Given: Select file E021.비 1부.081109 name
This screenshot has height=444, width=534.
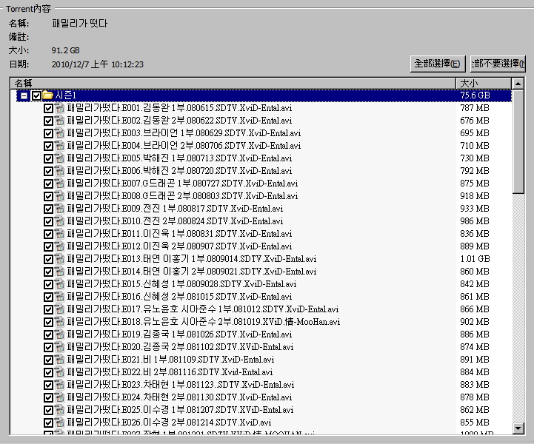Looking at the screenshot, I should [170, 360].
